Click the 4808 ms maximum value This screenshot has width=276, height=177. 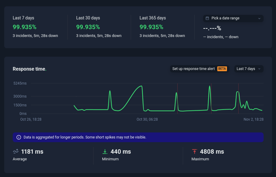212,152
